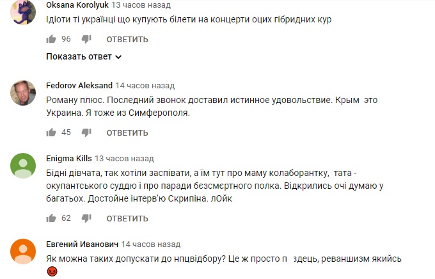This screenshot has width=435, height=279.
Task: Open the "14 часов назад" timestamp on Fedorov's comment
Action: (x=145, y=86)
